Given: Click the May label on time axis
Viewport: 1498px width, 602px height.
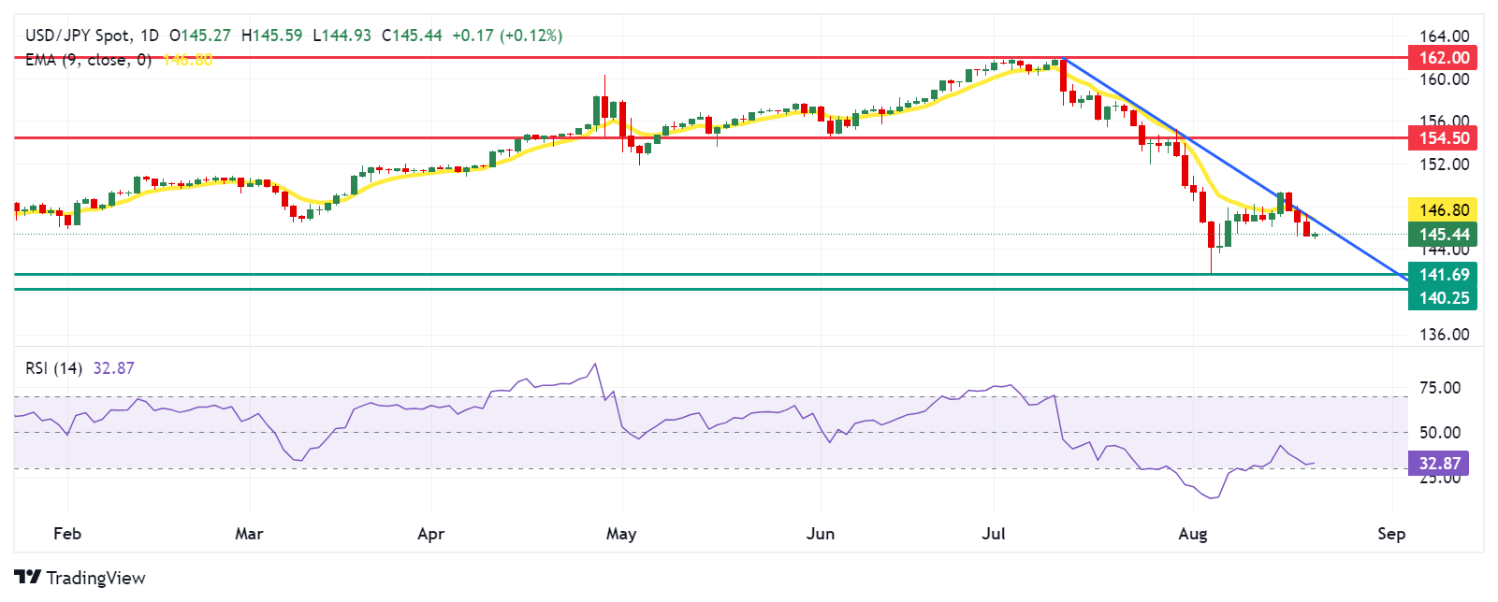Looking at the screenshot, I should (x=621, y=534).
